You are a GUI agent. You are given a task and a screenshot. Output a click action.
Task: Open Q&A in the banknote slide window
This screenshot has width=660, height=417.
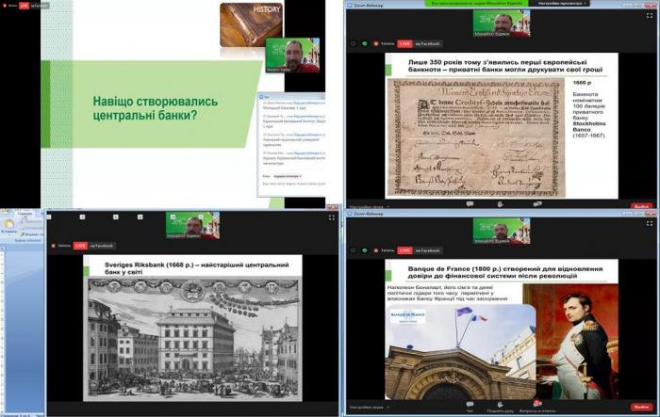pos(540,201)
